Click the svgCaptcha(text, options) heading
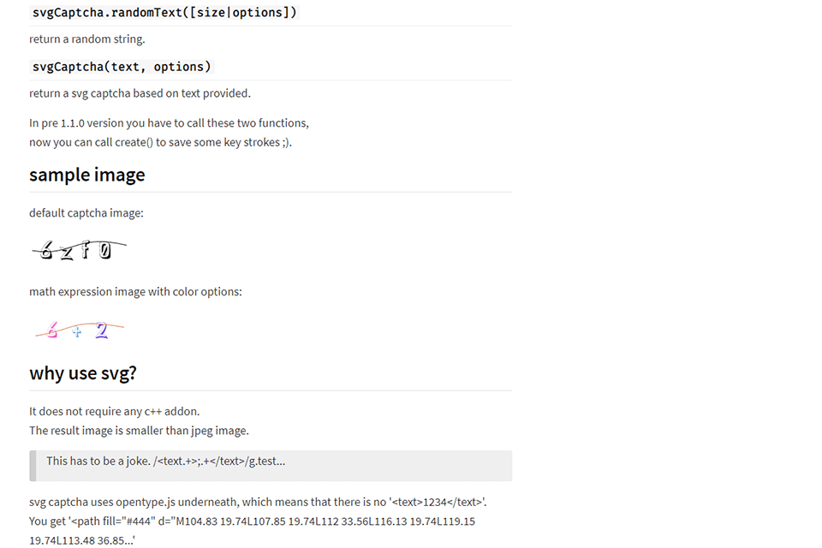The width and height of the screenshot is (822, 548). (121, 67)
